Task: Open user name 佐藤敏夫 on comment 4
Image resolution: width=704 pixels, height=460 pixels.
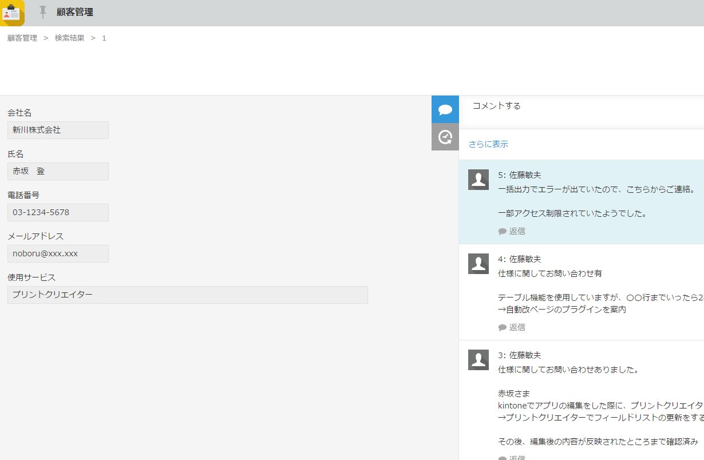Action: click(x=525, y=259)
